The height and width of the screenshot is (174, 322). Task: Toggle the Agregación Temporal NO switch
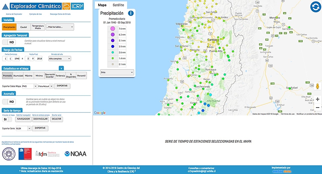tap(9, 42)
